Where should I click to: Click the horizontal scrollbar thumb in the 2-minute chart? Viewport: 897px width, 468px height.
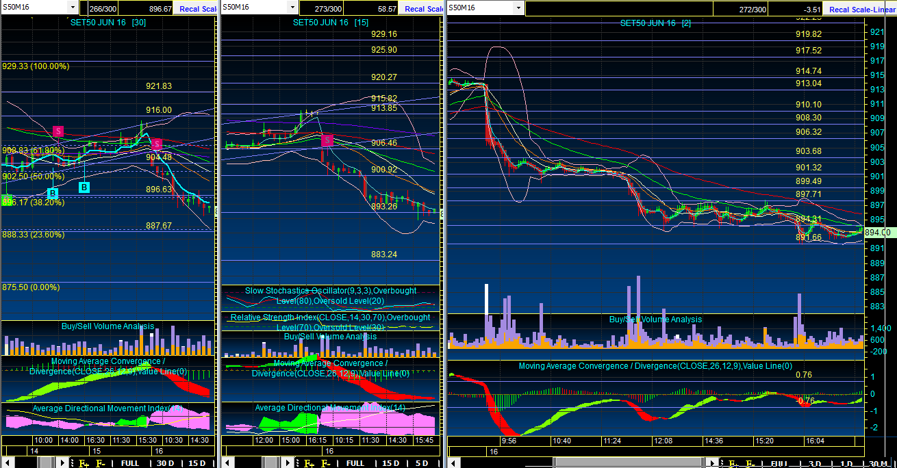click(x=629, y=463)
